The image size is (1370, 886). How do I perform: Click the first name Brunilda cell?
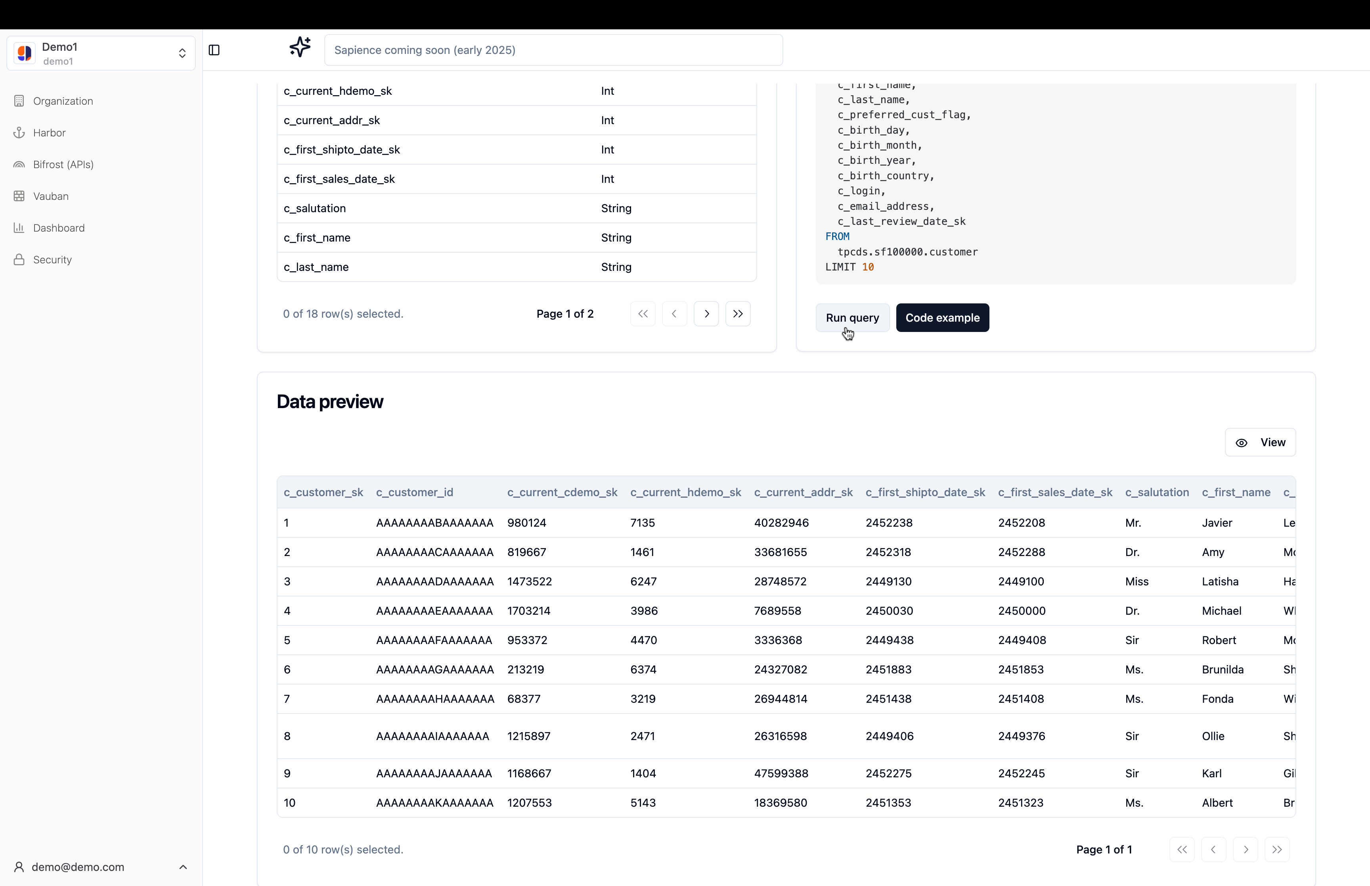point(1222,669)
